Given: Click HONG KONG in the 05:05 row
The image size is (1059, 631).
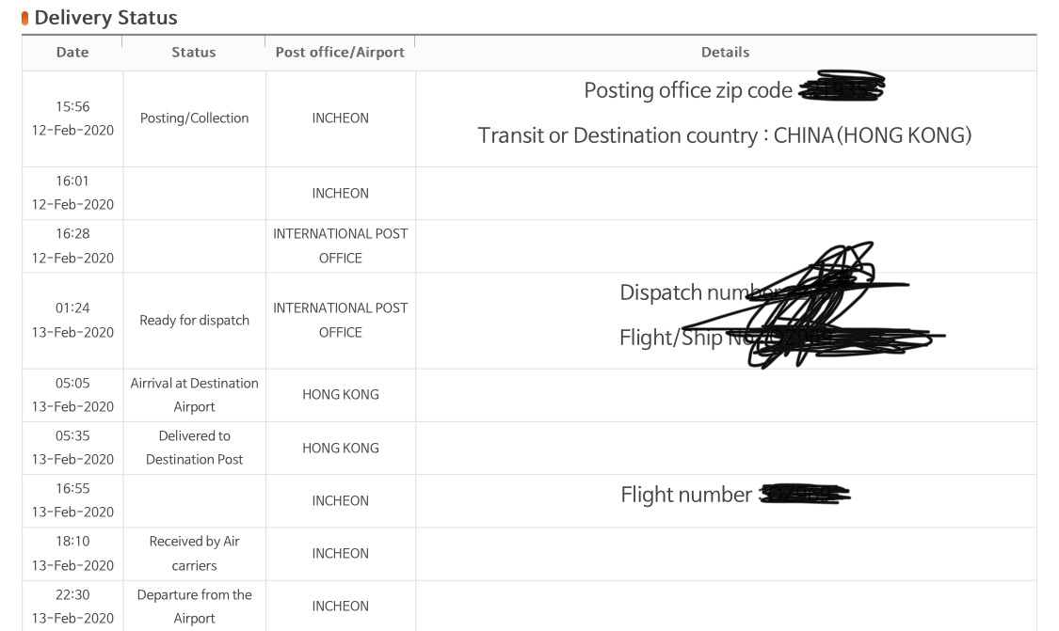Looking at the screenshot, I should coord(341,394).
